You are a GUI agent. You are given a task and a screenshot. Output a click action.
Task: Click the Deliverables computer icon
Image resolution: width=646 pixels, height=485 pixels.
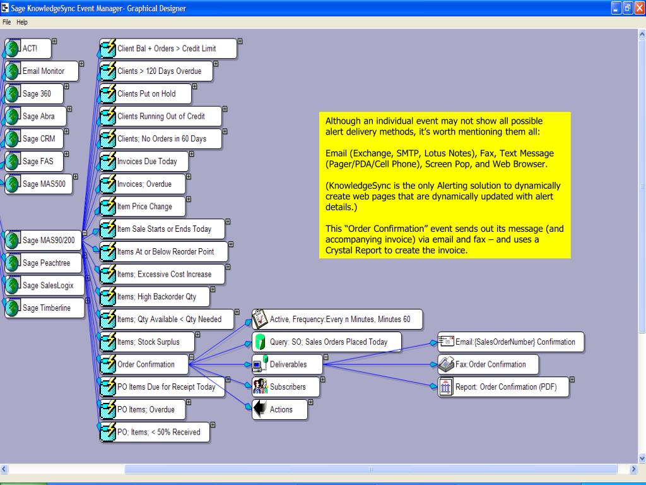point(261,364)
